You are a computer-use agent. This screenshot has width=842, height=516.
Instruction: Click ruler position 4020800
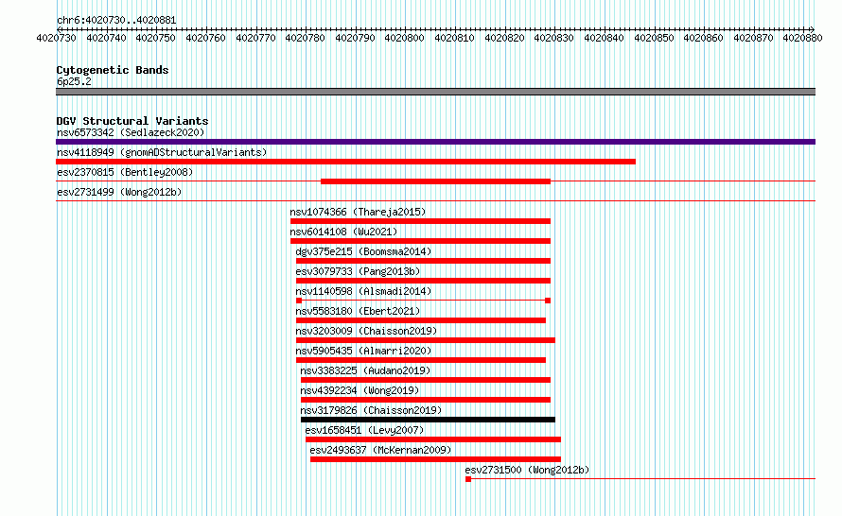pyautogui.click(x=404, y=38)
